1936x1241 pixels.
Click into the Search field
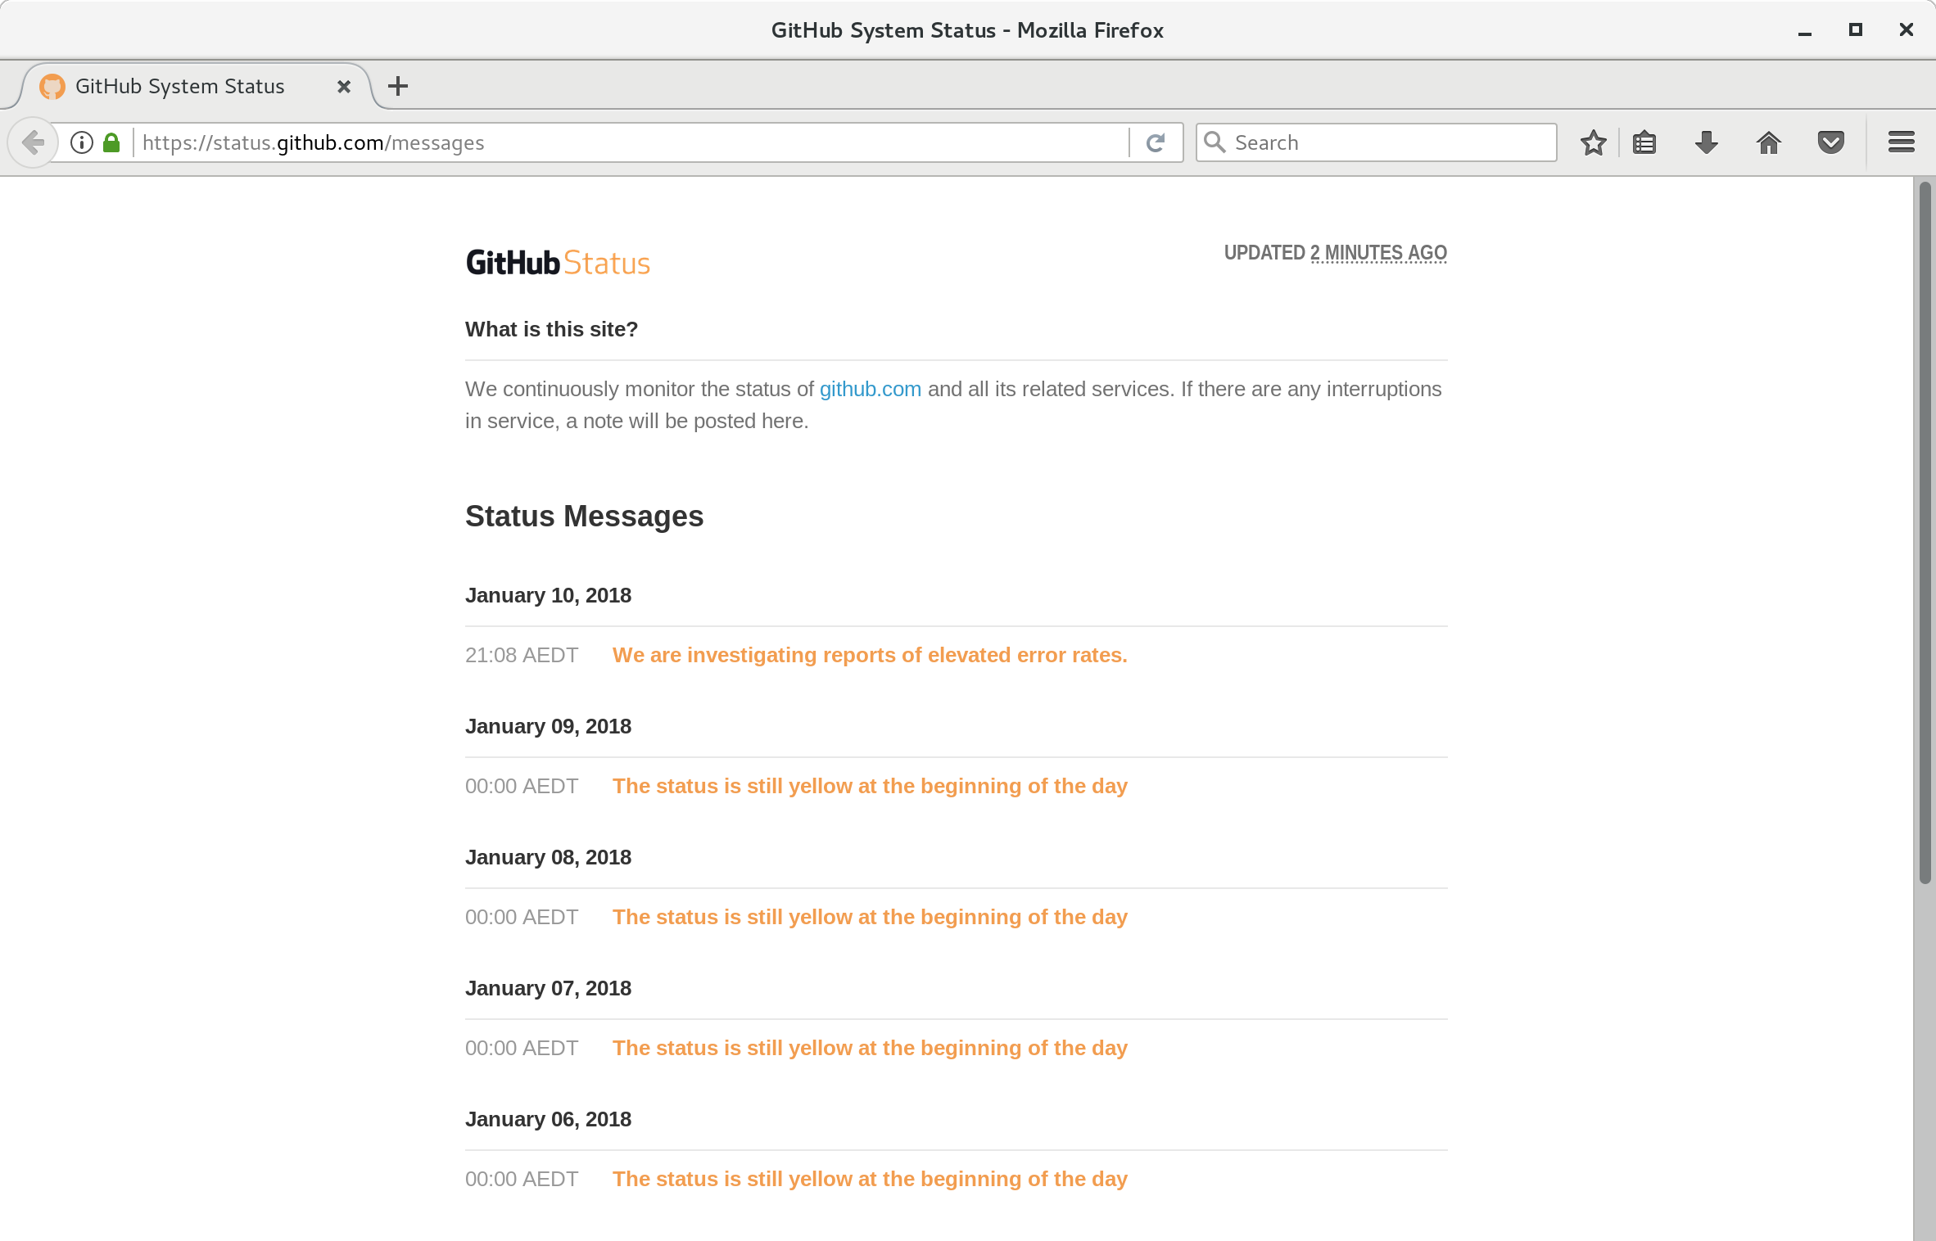click(1384, 142)
